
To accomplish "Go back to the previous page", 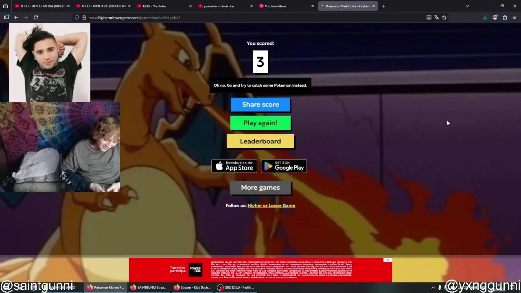I will click(x=16, y=17).
